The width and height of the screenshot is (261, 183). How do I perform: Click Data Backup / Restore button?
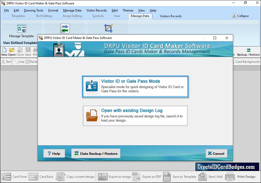coord(96,153)
